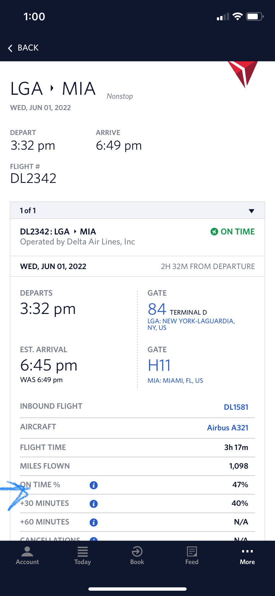Open inbound flight DL1581
The height and width of the screenshot is (596, 275).
point(236,407)
